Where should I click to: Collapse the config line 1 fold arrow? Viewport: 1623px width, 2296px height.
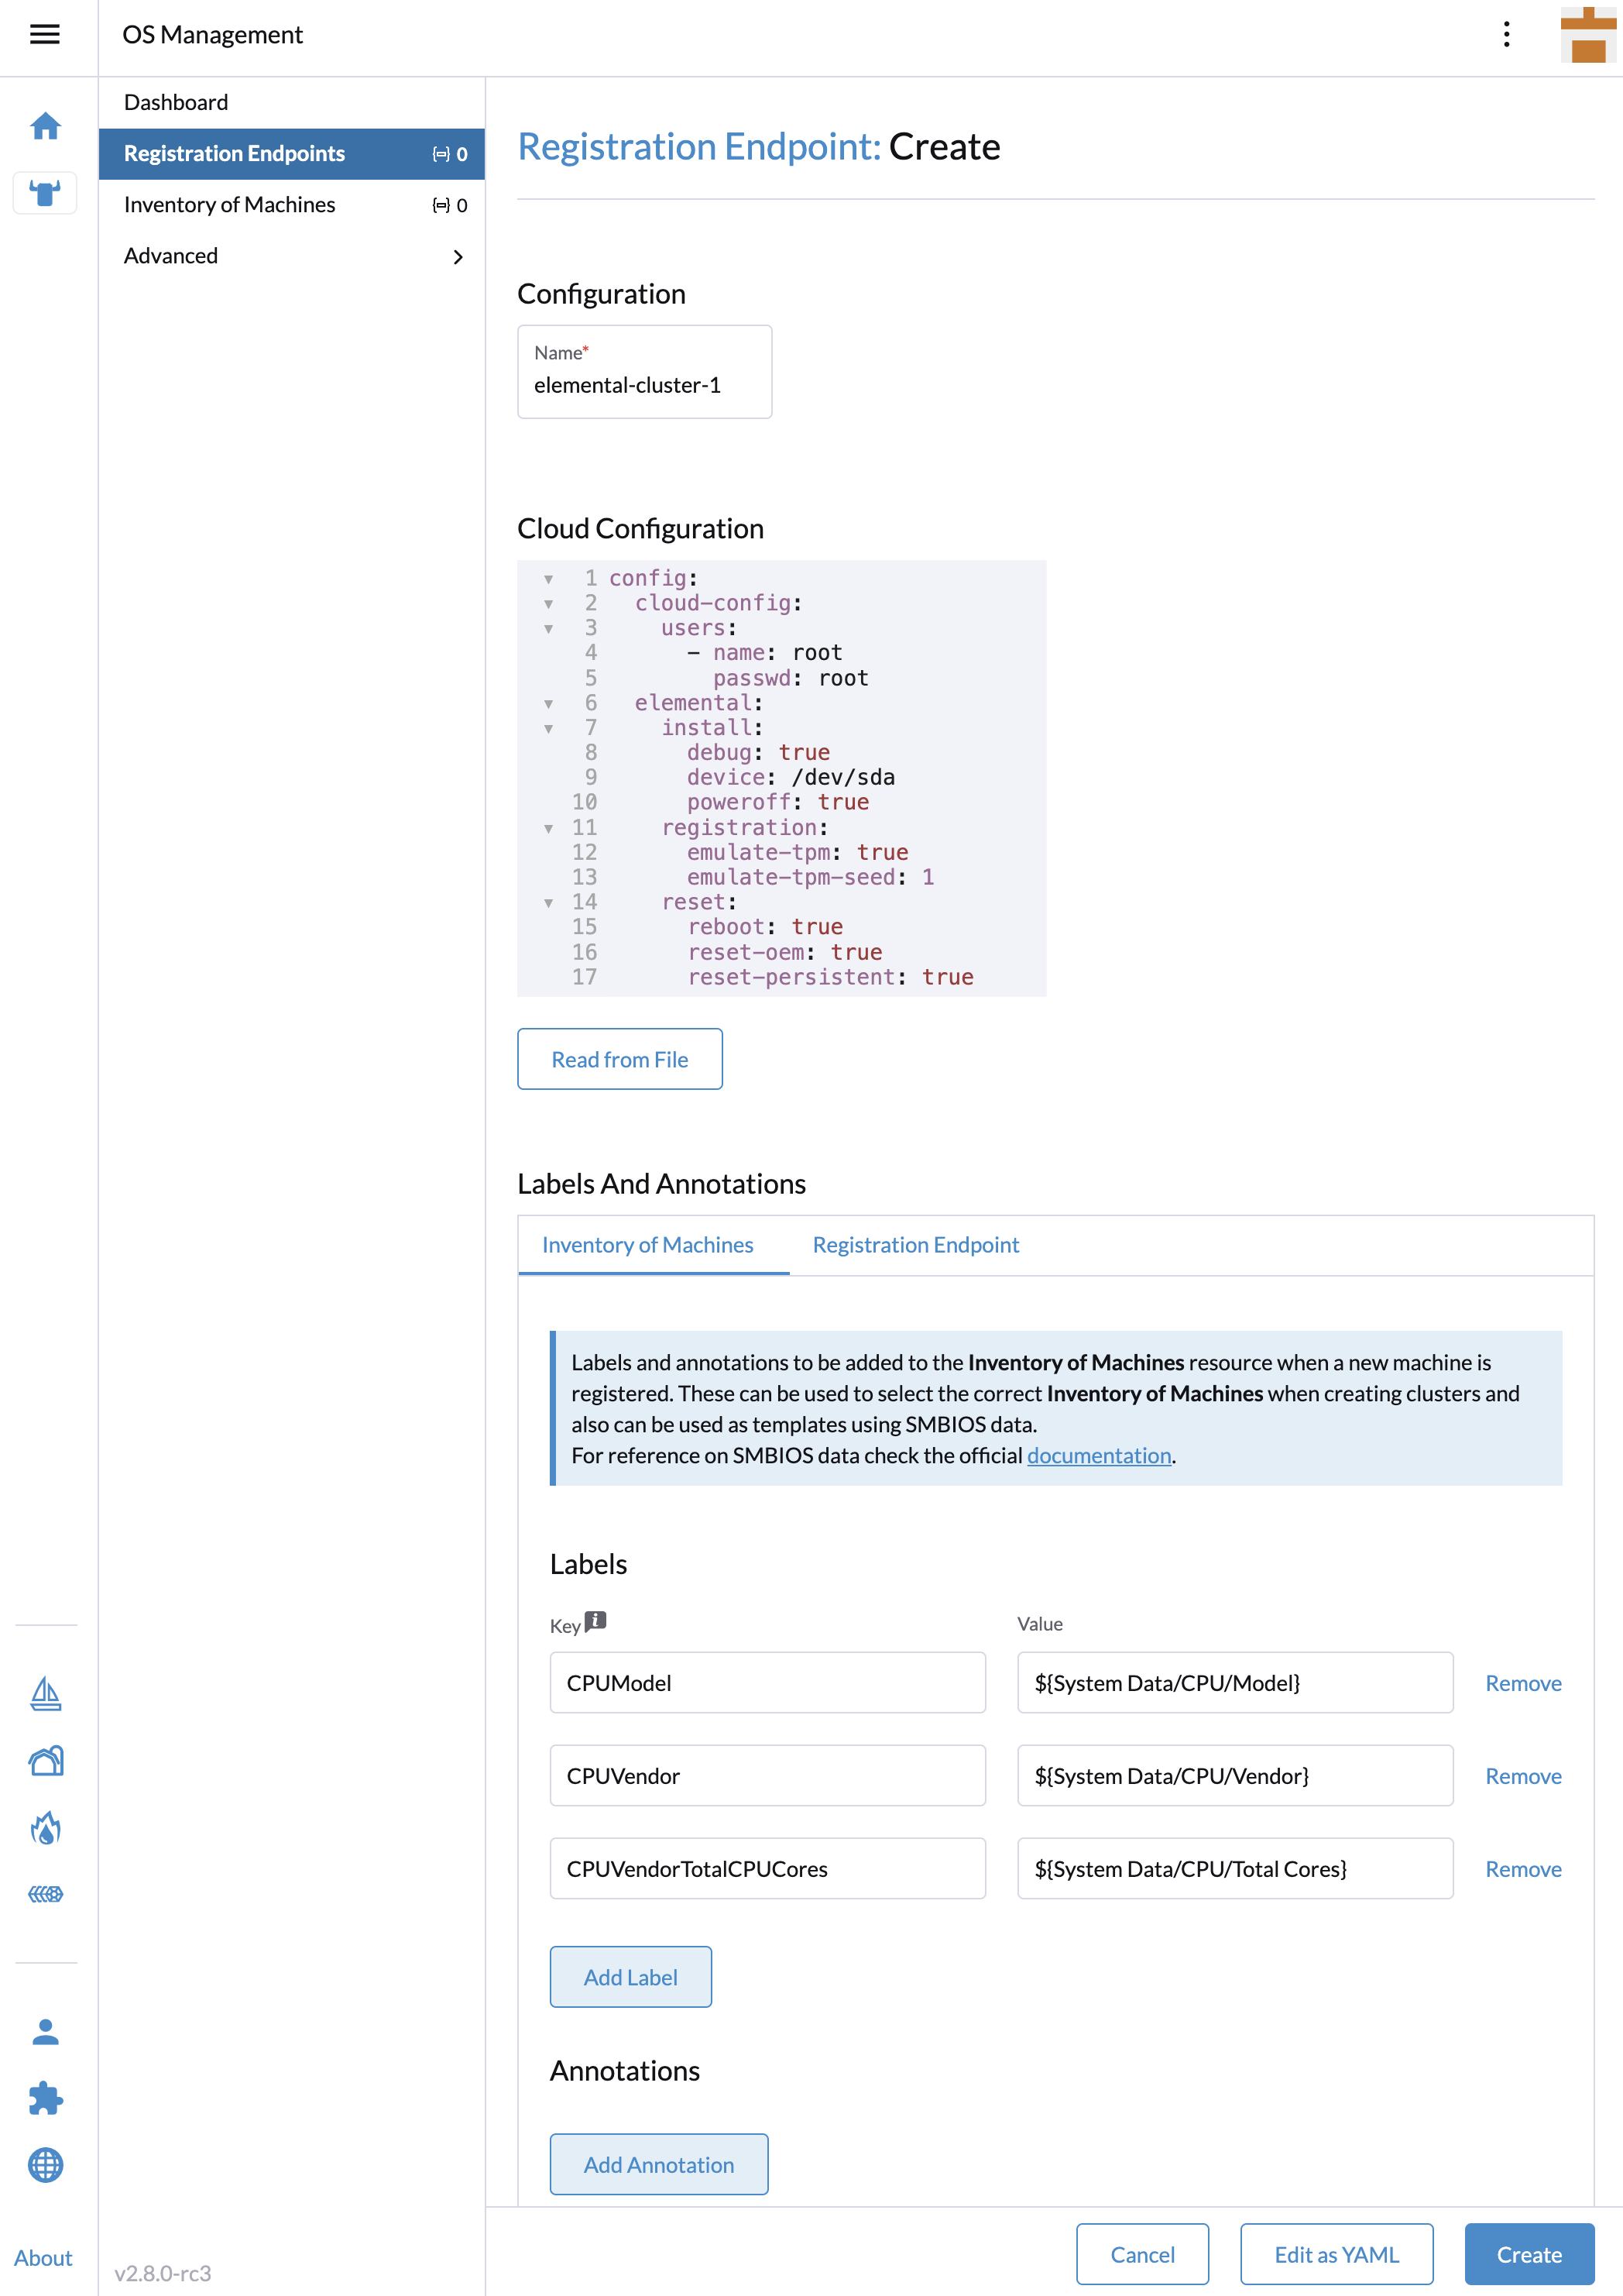(x=549, y=579)
